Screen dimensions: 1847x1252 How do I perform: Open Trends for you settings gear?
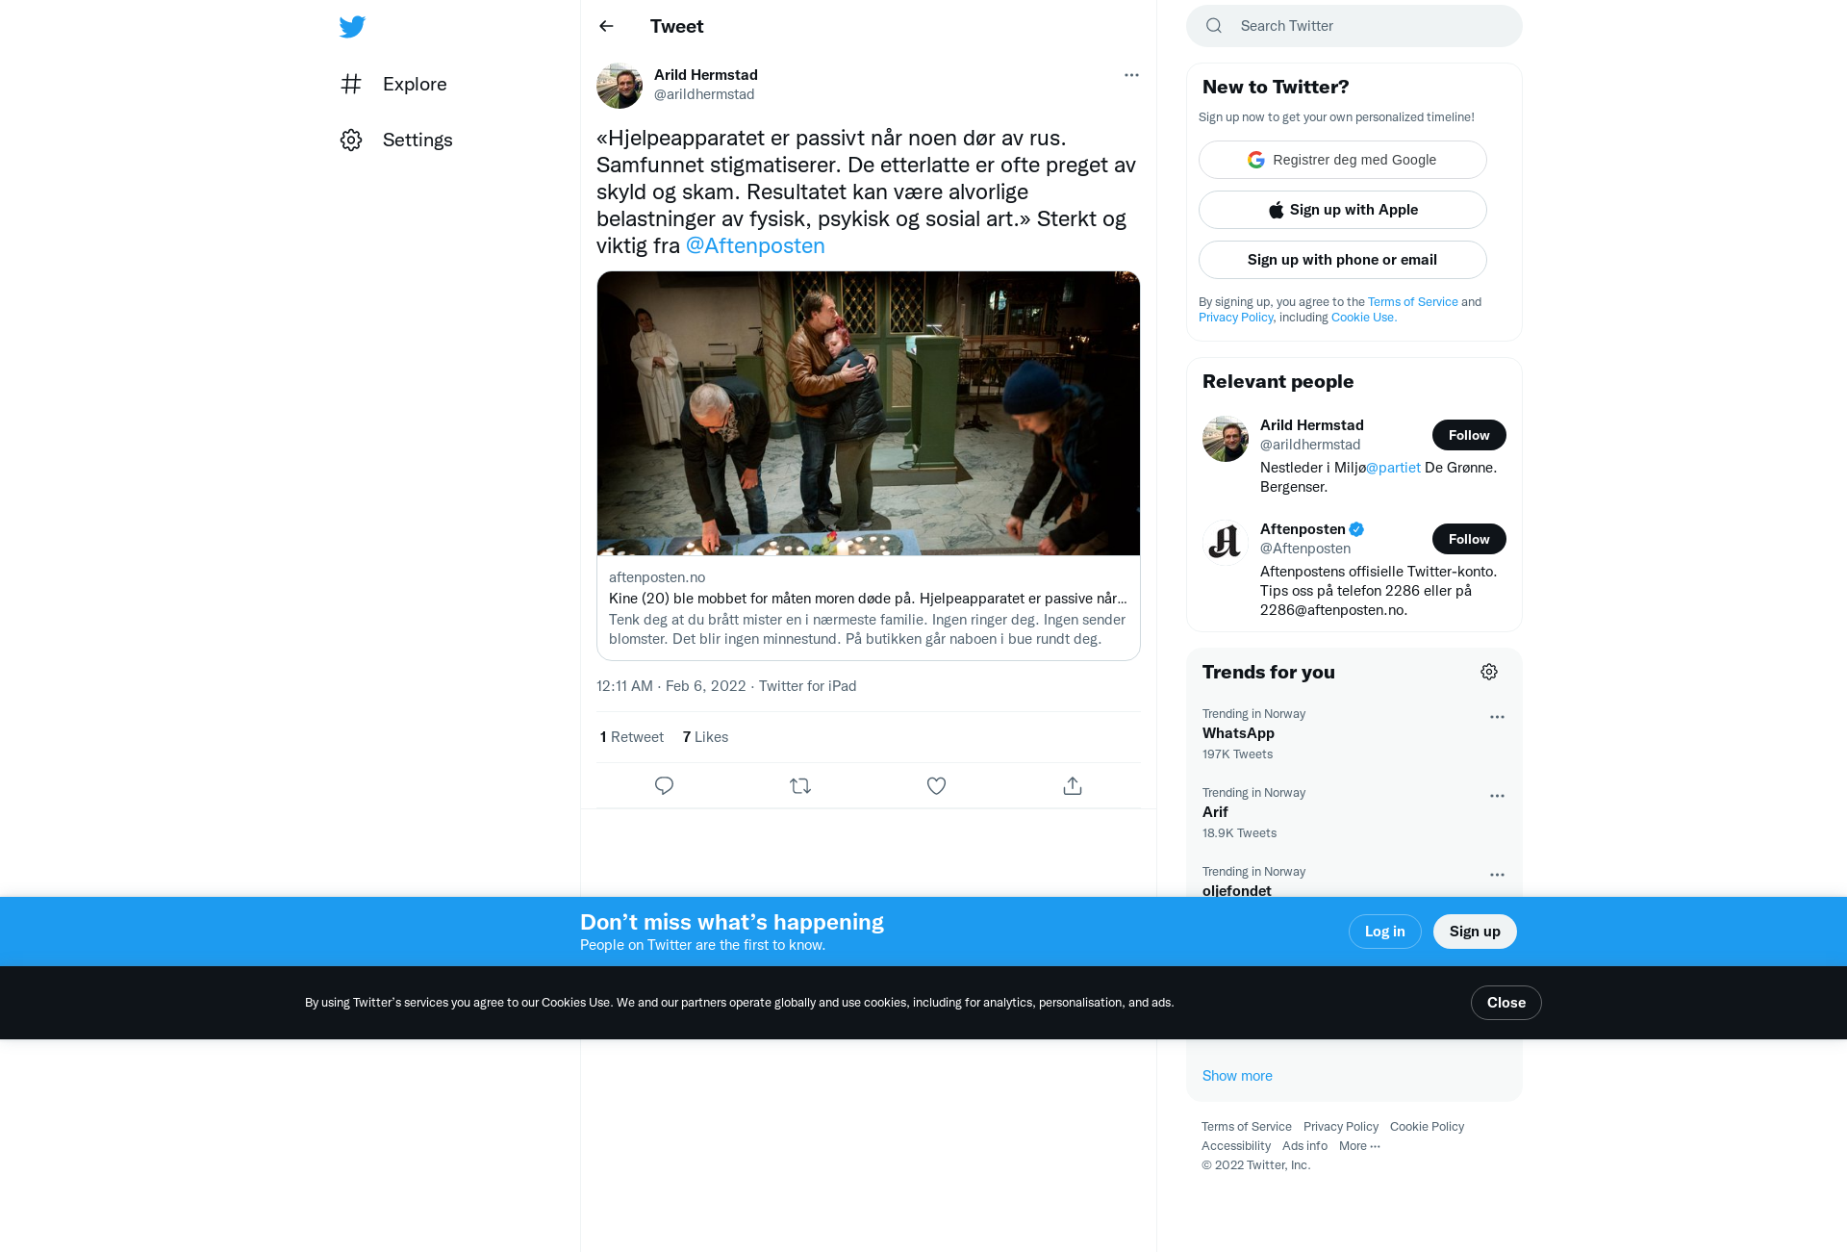(x=1489, y=672)
